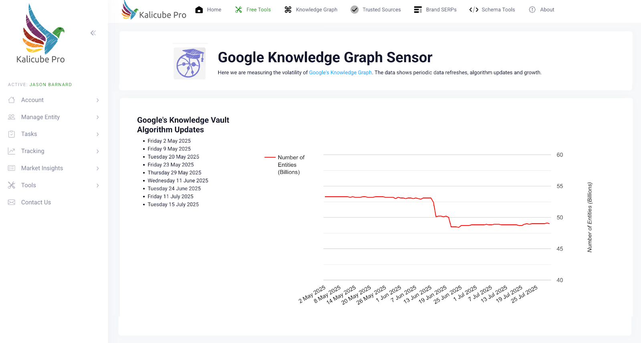641x343 pixels.
Task: Click the Tracking chart icon
Action: point(12,151)
